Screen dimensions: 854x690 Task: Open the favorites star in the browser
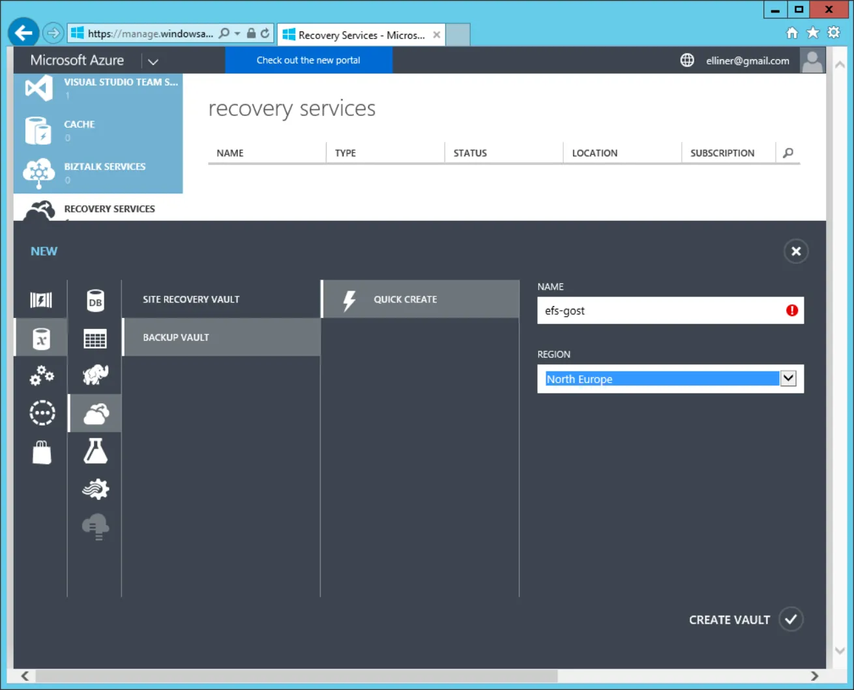(813, 33)
